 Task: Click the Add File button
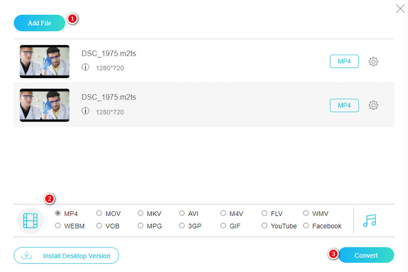click(x=39, y=23)
